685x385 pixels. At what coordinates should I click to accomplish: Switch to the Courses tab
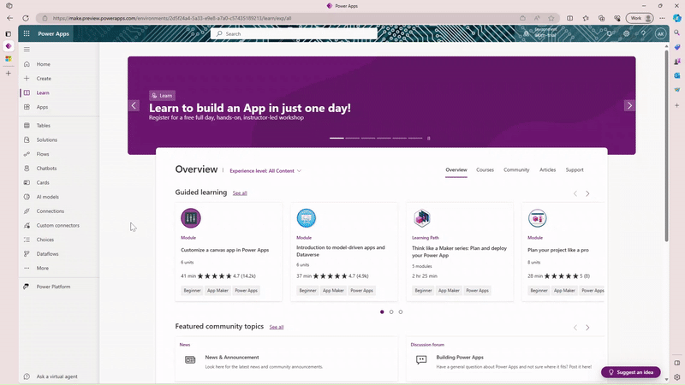485,169
